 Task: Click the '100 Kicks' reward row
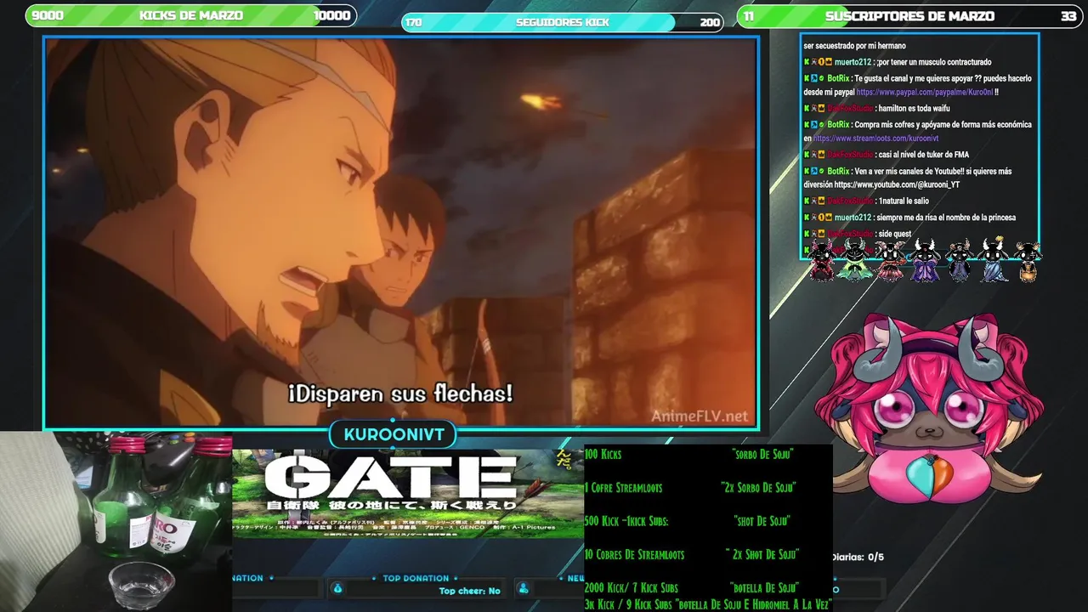(689, 455)
